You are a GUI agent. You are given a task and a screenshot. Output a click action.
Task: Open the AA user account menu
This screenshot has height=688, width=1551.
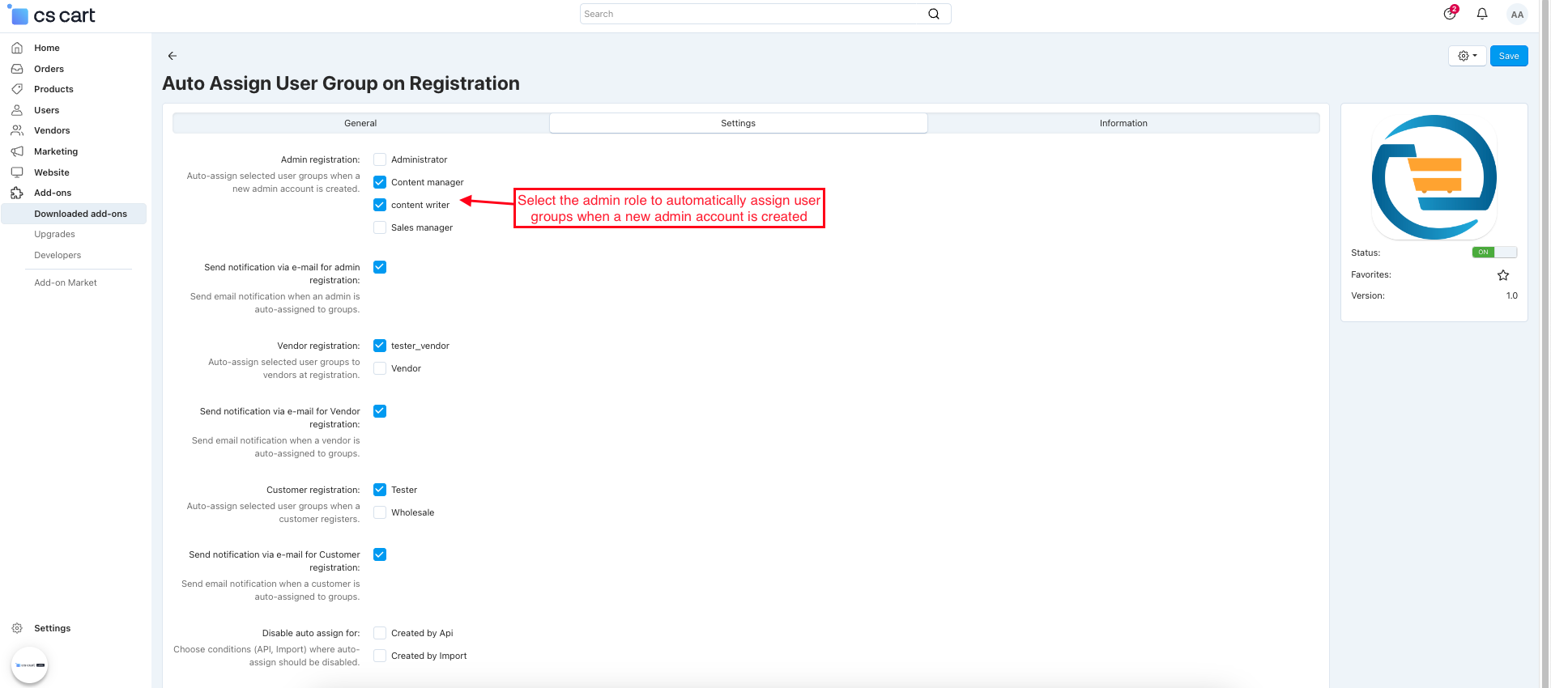[x=1516, y=15]
